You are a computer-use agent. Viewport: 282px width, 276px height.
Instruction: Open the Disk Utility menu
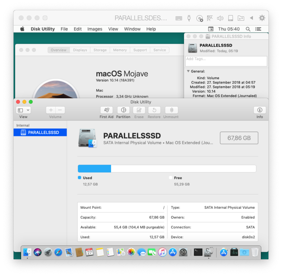click(x=43, y=29)
